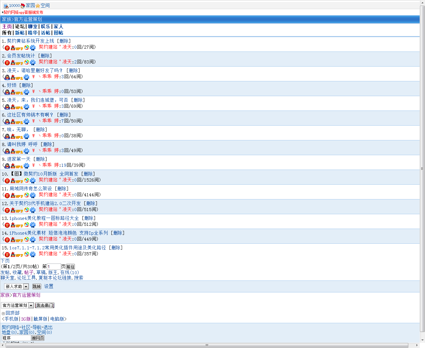Click the blue shirt icon under iphone4美化教程 post

tap(33, 225)
